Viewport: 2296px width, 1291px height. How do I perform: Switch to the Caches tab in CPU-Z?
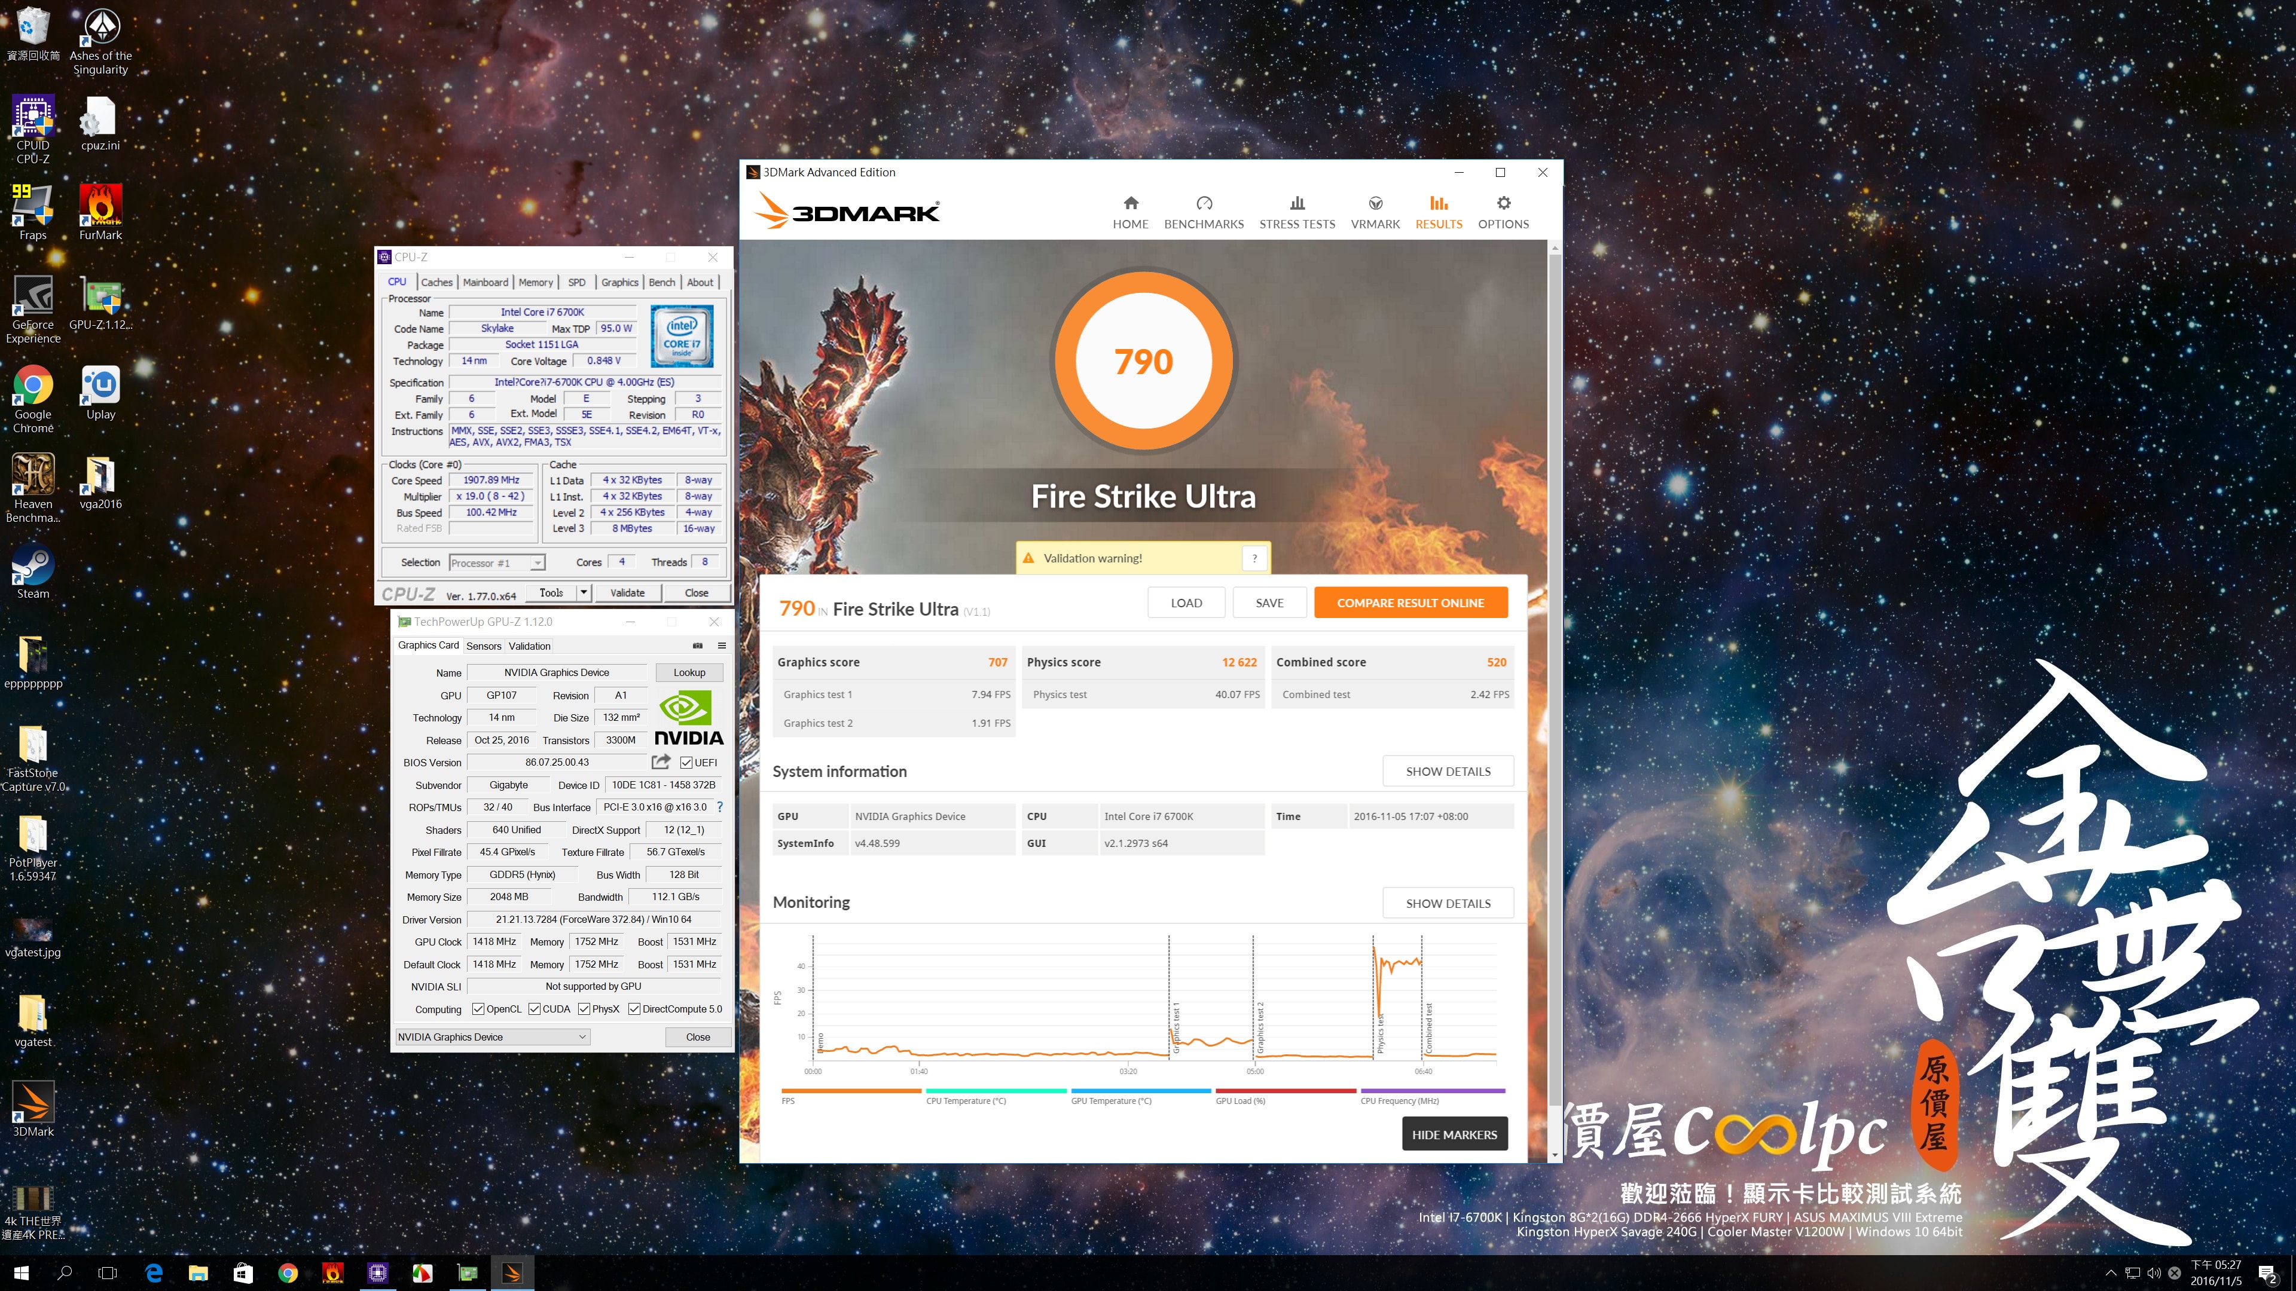pyautogui.click(x=436, y=283)
